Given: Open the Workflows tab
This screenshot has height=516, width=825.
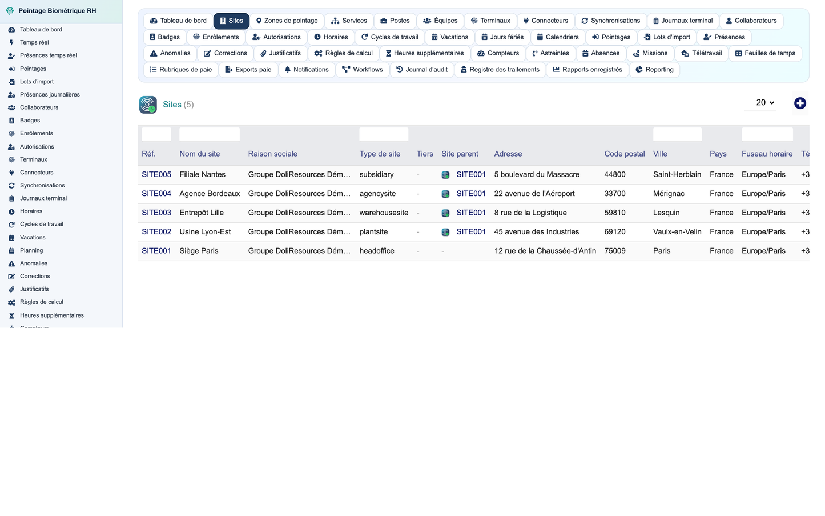Looking at the screenshot, I should coord(363,70).
